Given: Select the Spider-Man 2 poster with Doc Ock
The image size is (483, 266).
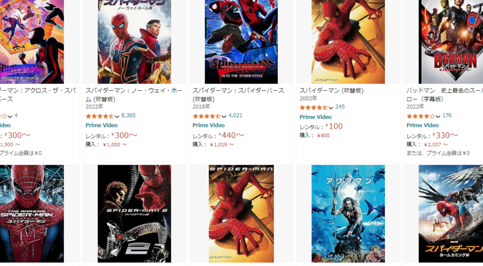Looking at the screenshot, I should tap(134, 214).
